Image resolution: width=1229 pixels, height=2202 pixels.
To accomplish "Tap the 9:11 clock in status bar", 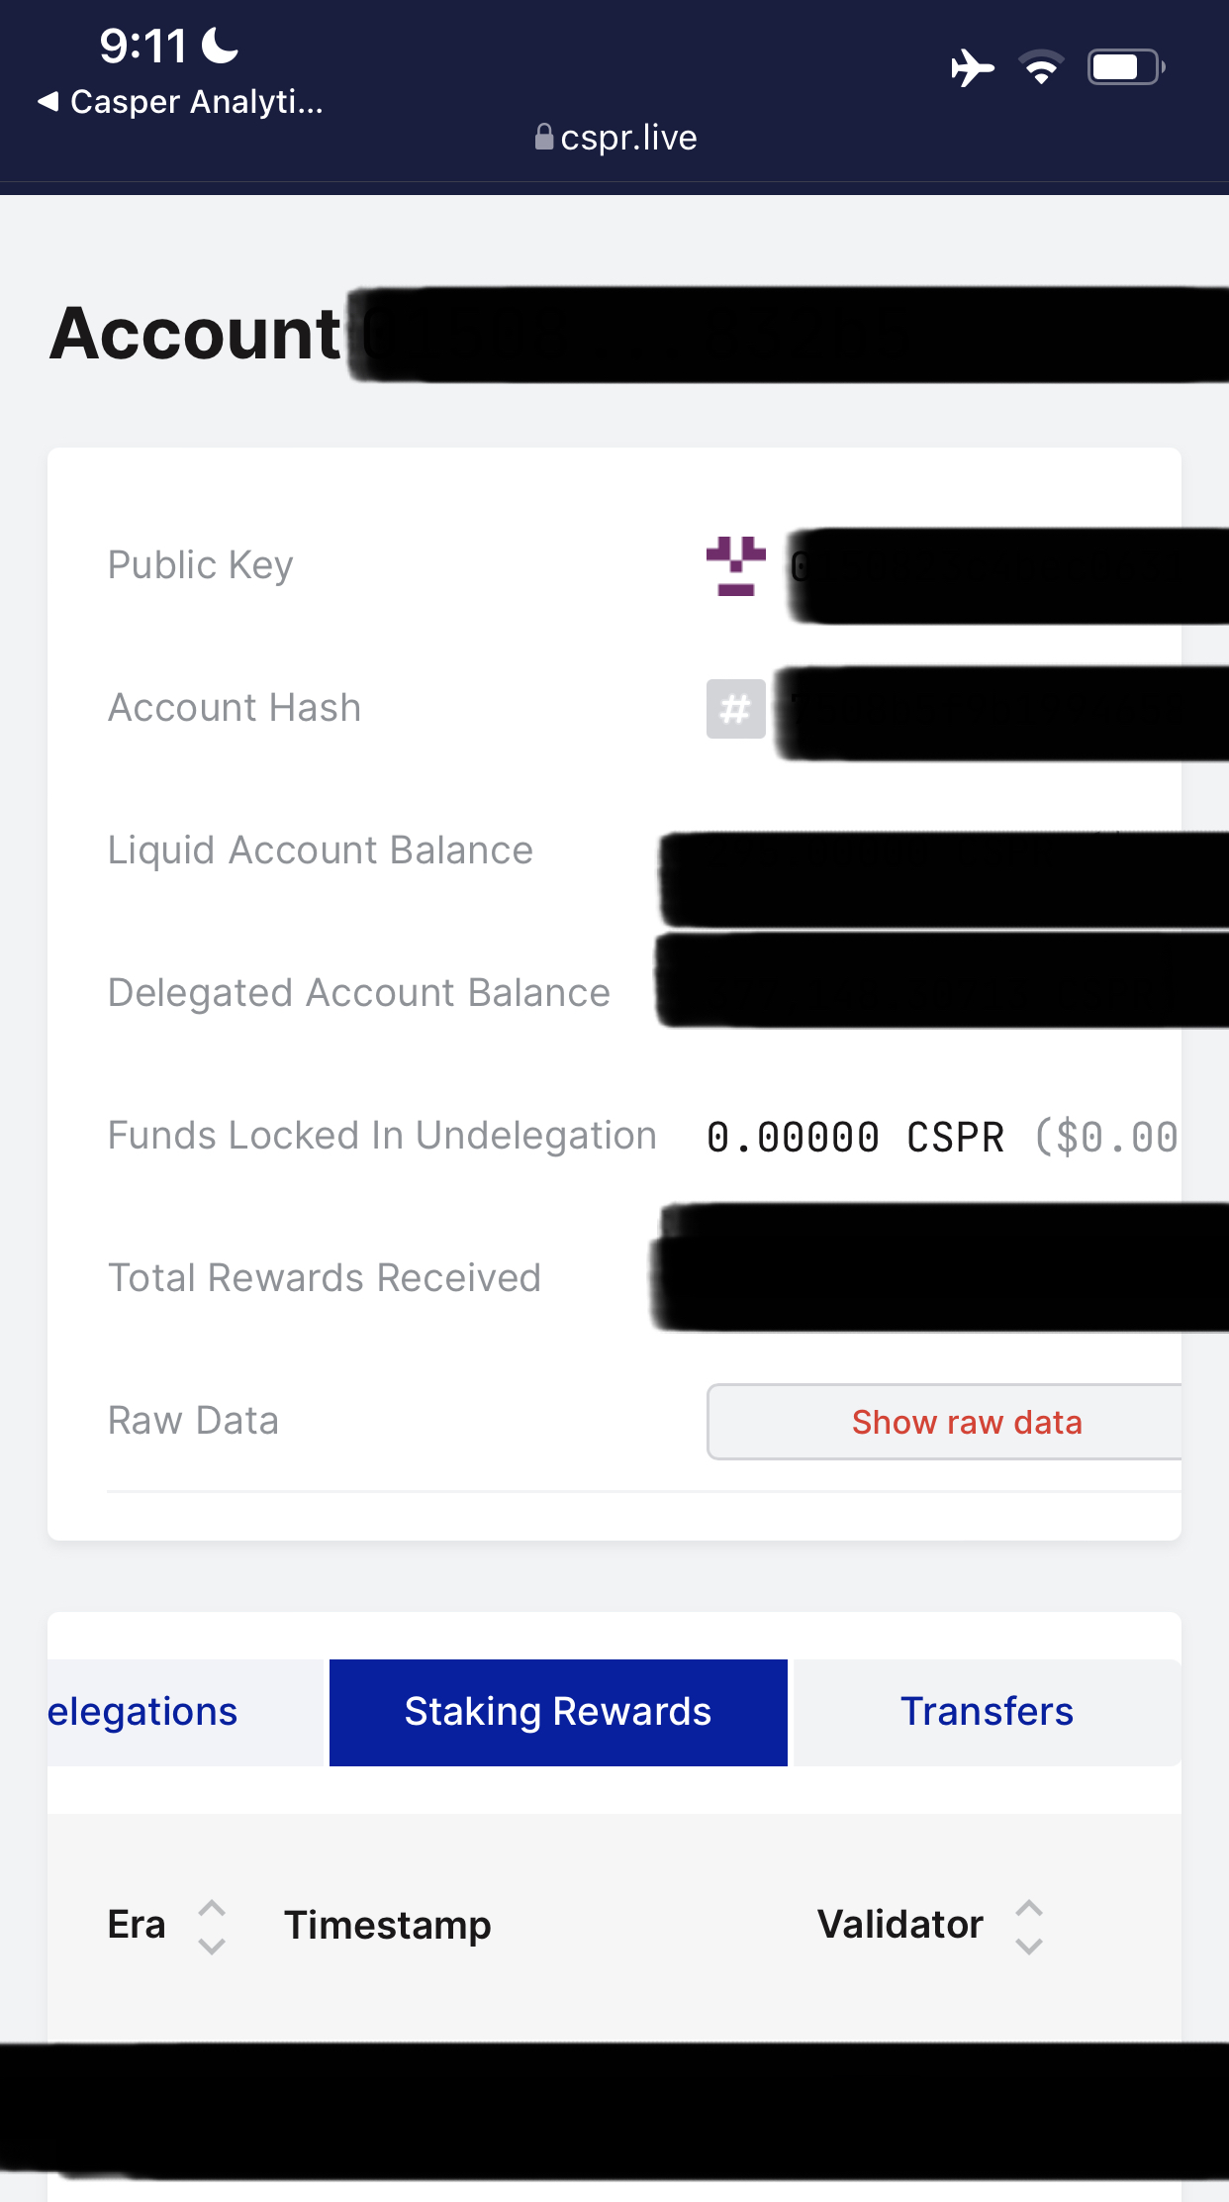I will (x=142, y=46).
